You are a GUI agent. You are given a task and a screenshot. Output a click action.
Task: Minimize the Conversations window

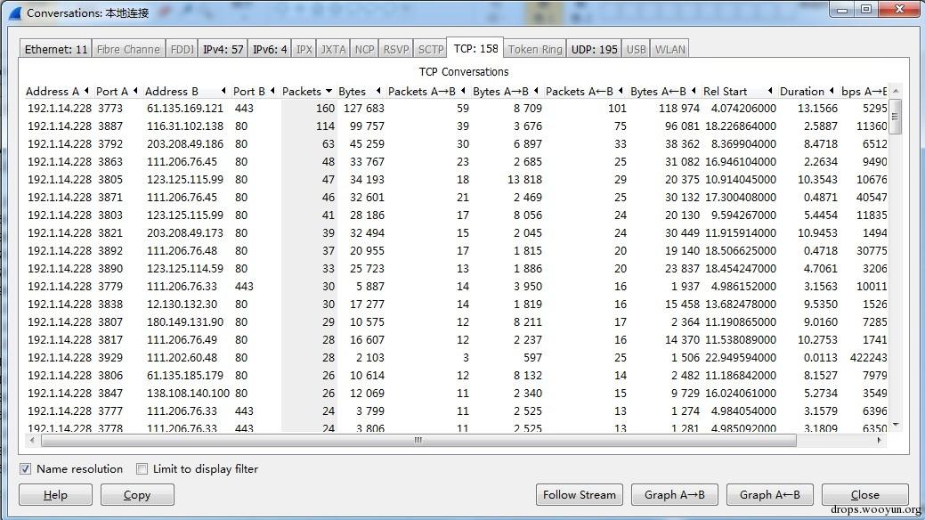843,9
